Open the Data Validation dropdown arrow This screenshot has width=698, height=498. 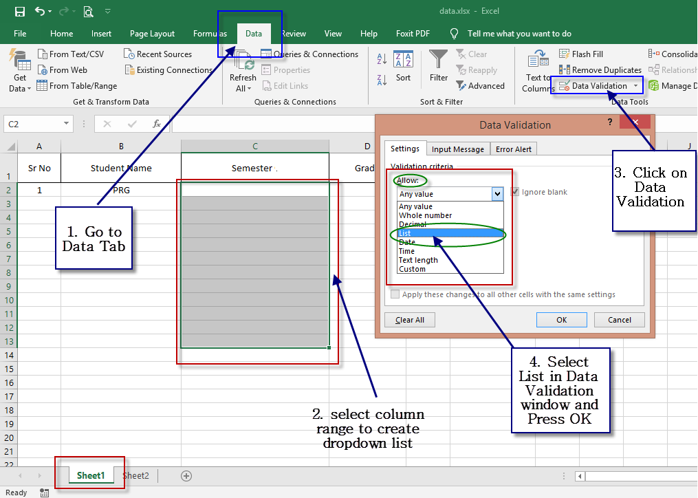tap(637, 85)
